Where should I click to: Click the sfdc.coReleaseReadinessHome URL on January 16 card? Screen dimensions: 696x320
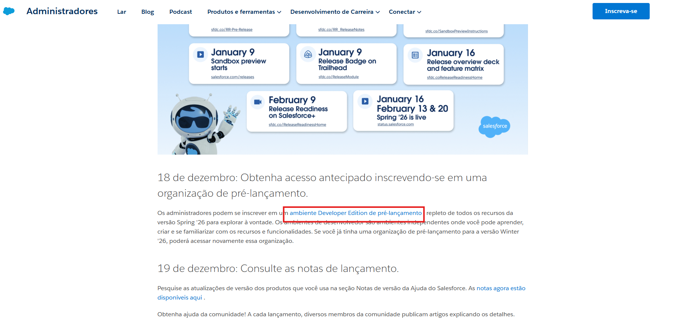[x=455, y=77]
